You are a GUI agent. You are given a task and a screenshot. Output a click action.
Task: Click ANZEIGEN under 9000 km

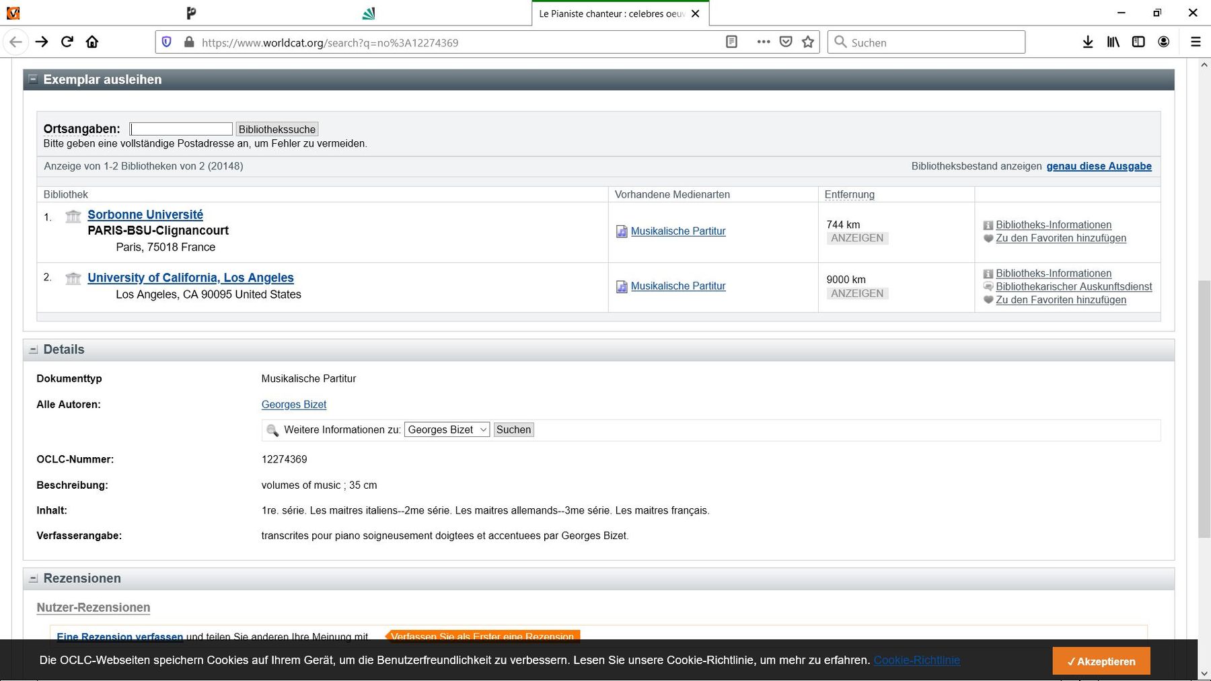[857, 293]
